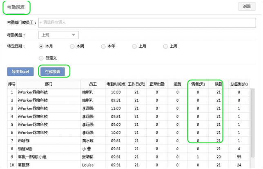This screenshot has height=169, width=263.
Task: Click the 返回 button
Action: pyautogui.click(x=246, y=7)
